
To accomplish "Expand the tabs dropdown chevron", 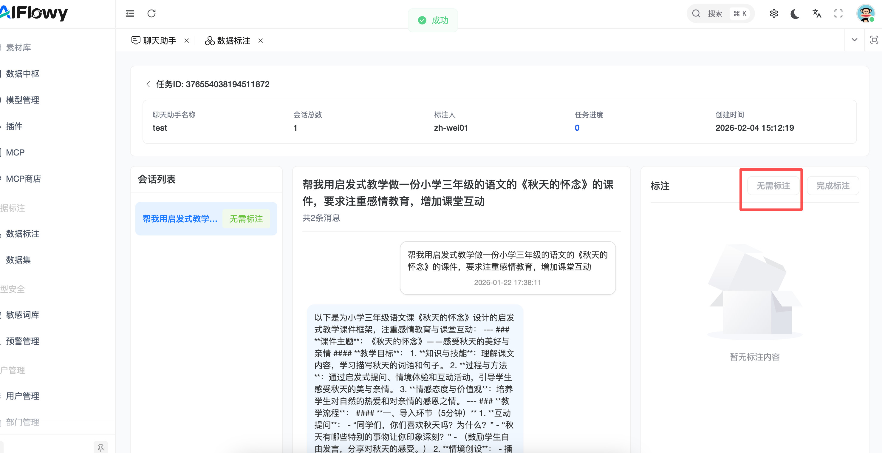I will point(854,40).
